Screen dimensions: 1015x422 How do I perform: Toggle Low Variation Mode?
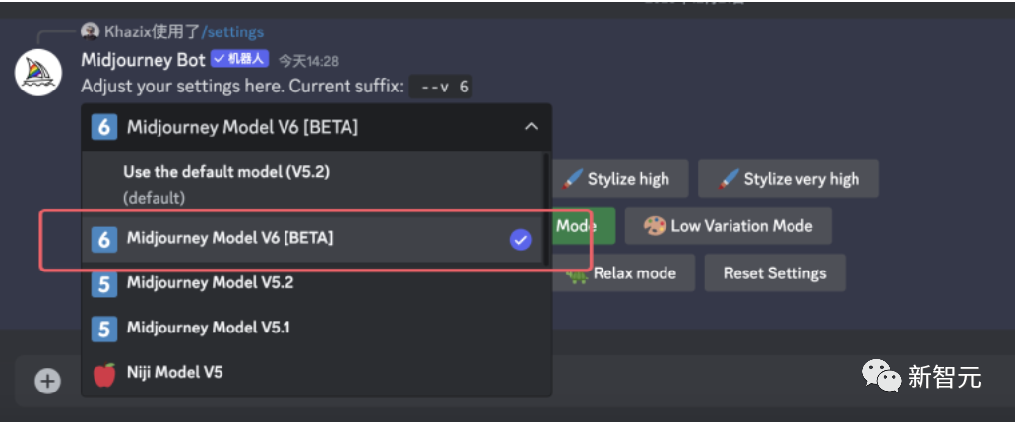pyautogui.click(x=729, y=226)
